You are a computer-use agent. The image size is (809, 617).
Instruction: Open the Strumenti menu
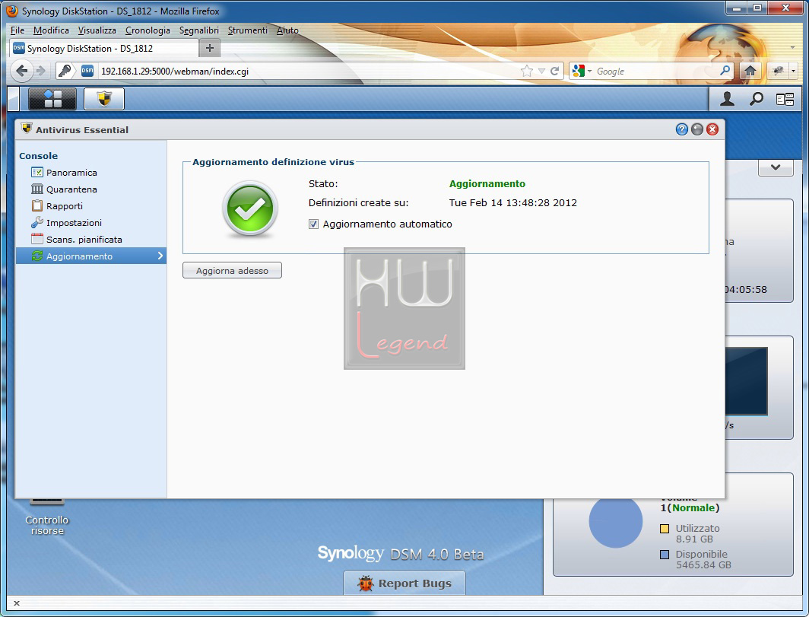point(248,30)
